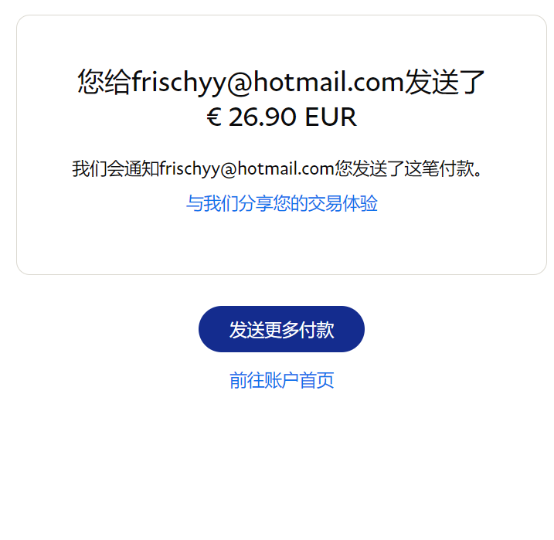Go to the account home page link

pos(281,380)
